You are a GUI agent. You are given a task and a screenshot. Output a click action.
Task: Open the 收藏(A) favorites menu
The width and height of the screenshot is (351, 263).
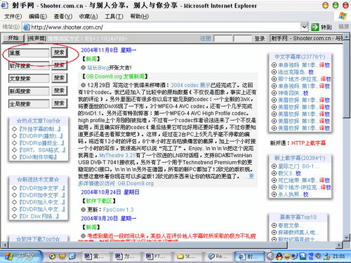pos(88,16)
